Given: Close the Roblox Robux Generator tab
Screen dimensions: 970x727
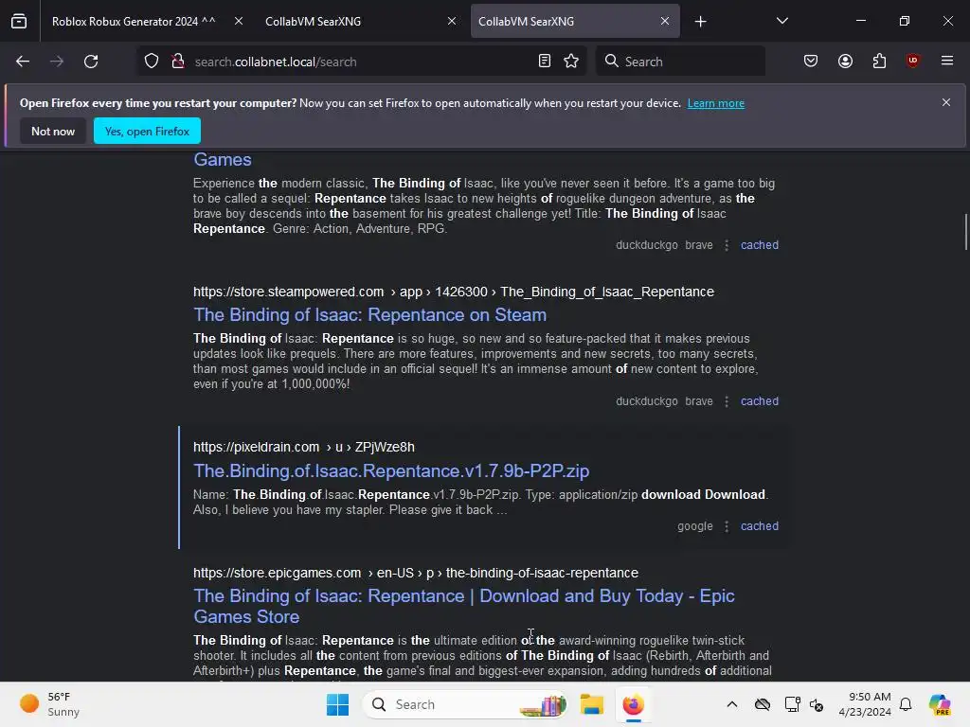Looking at the screenshot, I should tap(238, 21).
